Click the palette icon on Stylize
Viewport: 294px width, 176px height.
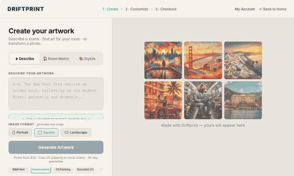coord(81,59)
